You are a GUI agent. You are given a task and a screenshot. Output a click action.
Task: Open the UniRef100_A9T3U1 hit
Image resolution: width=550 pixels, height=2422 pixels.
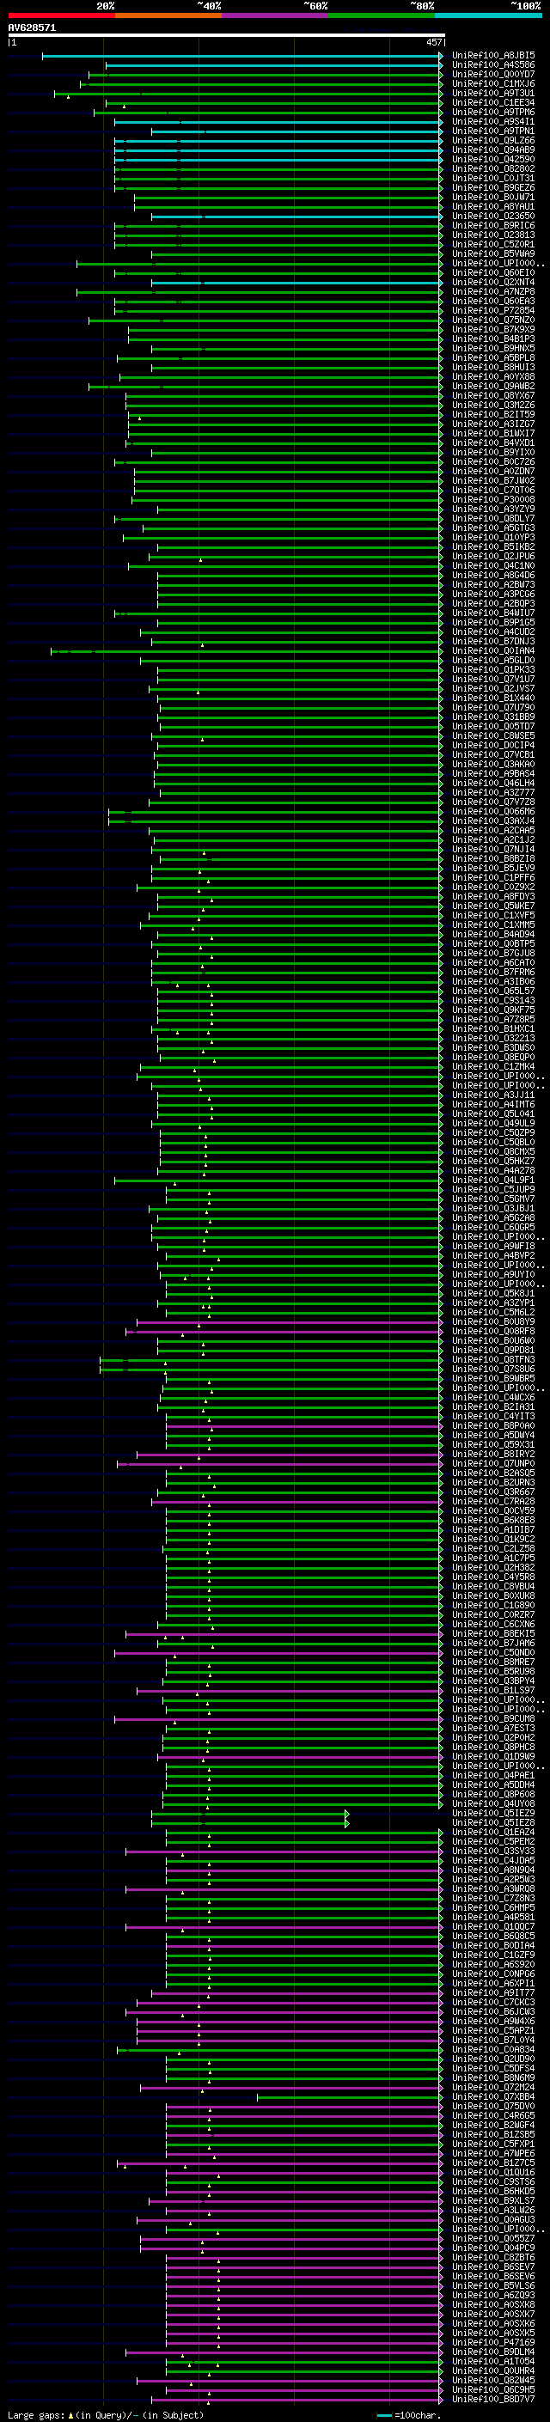492,93
